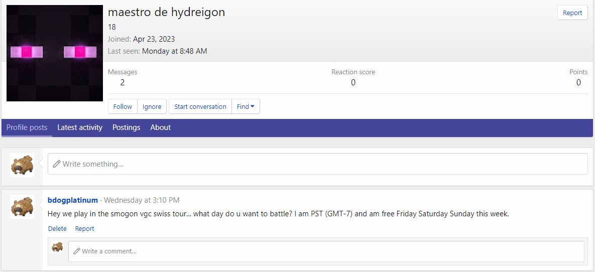Screen dimensions: 595x272
Task: Click the pencil icon in Write something field
Action: 57,164
